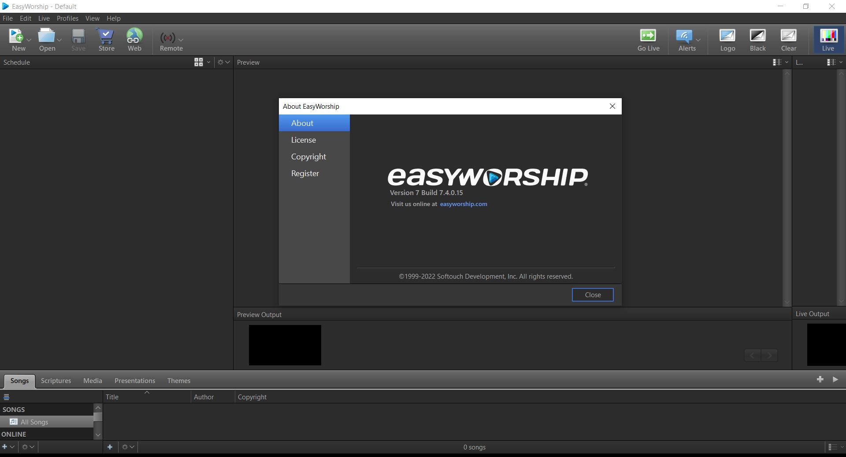Image resolution: width=846 pixels, height=457 pixels.
Task: Sort songs by Copyright column
Action: 252,397
